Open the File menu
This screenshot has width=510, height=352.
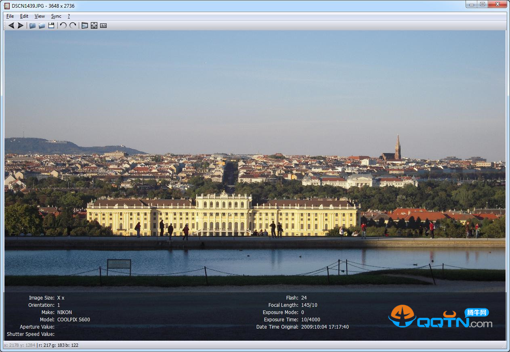coord(10,16)
